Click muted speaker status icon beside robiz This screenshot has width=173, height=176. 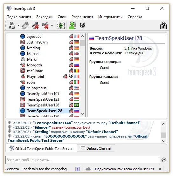point(23,82)
